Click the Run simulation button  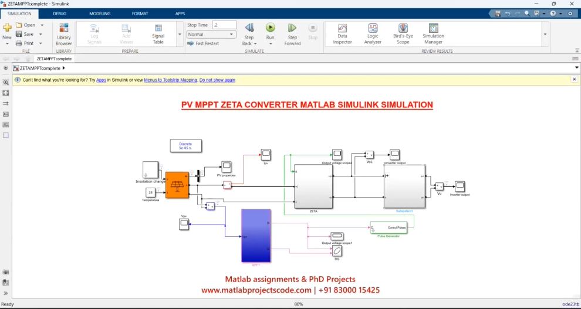[x=270, y=31]
